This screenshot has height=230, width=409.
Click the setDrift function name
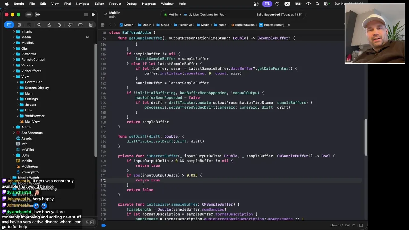point(138,136)
